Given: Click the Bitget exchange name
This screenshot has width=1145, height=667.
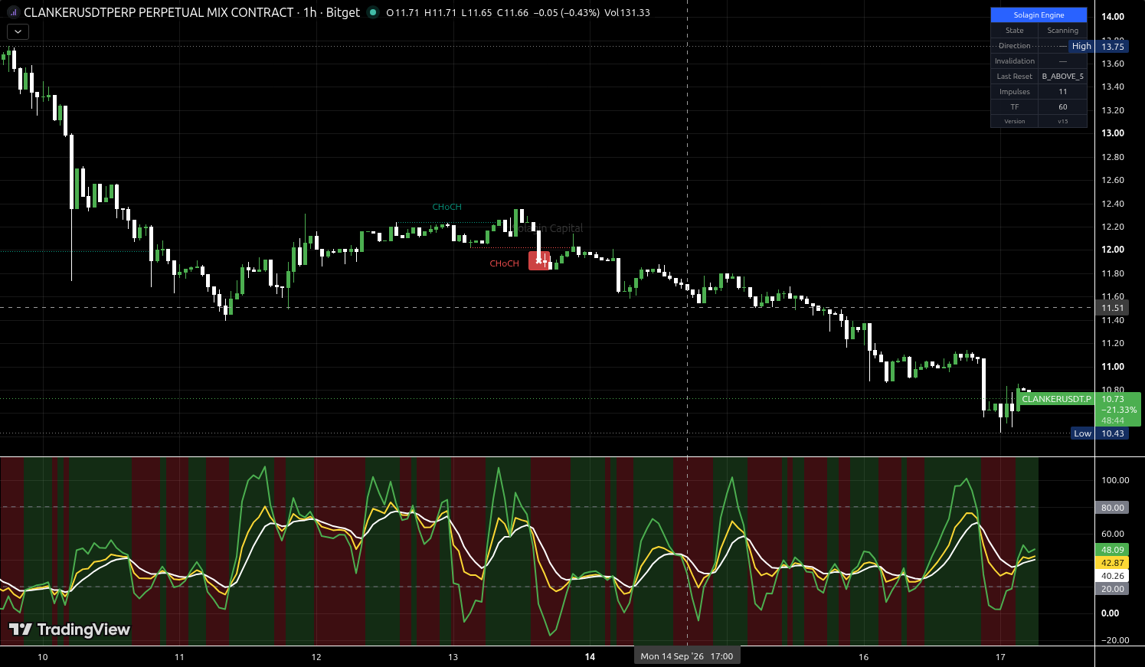Looking at the screenshot, I should (x=342, y=13).
